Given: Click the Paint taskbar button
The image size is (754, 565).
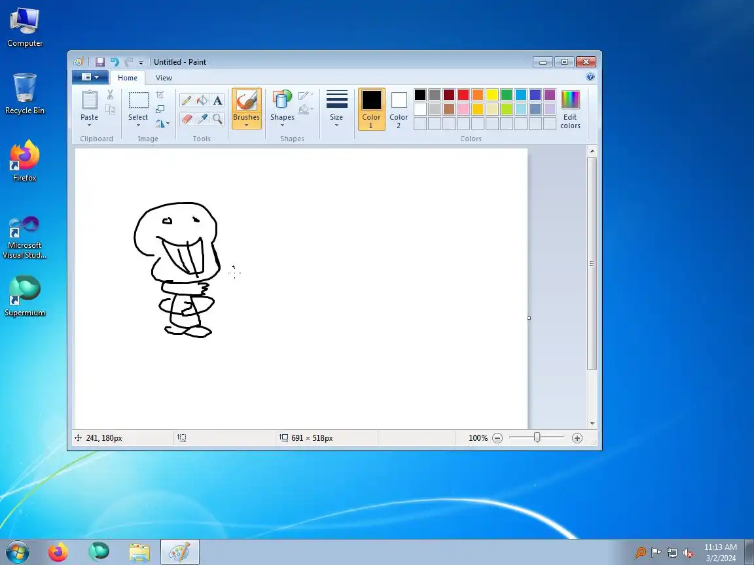Looking at the screenshot, I should [x=180, y=552].
